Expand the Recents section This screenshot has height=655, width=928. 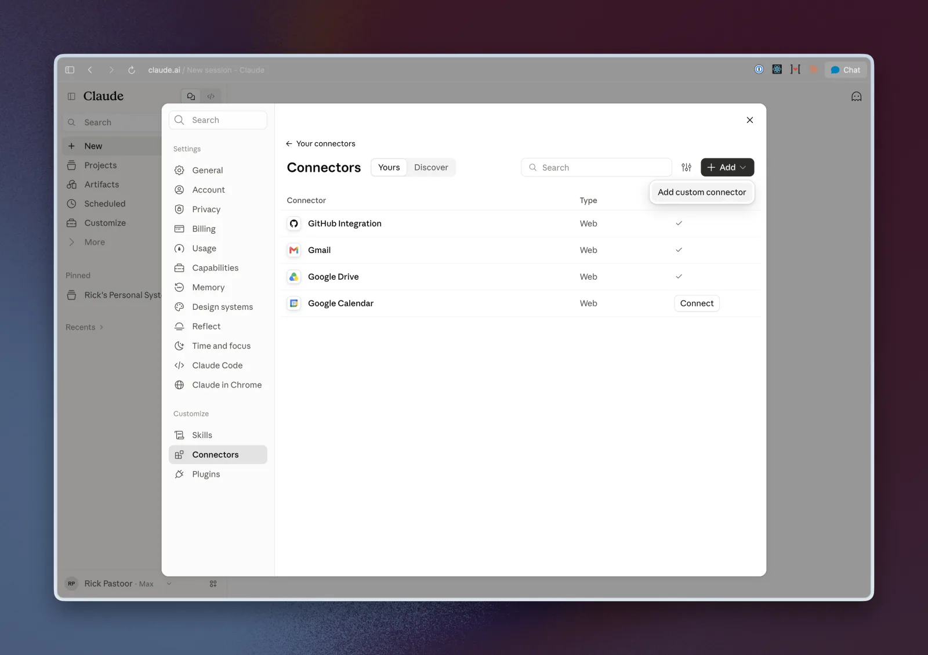[85, 327]
